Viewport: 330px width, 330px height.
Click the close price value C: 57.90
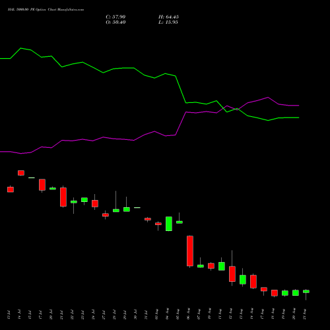click(115, 17)
